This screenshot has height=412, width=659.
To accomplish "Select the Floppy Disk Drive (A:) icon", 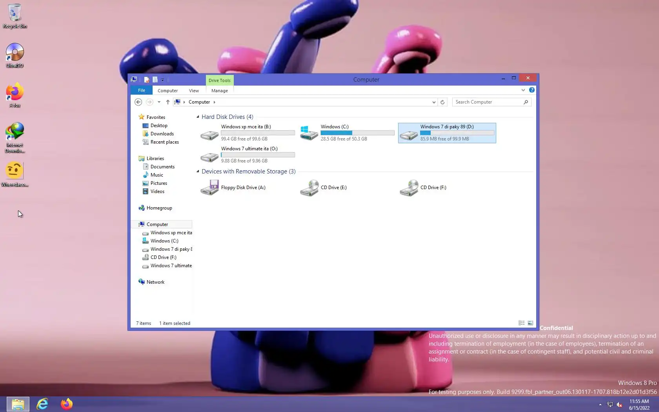I will pos(209,188).
